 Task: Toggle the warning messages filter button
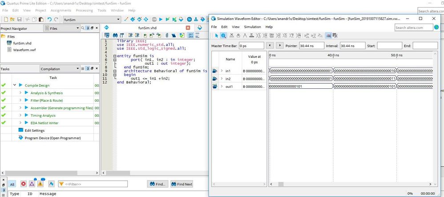coord(40,184)
